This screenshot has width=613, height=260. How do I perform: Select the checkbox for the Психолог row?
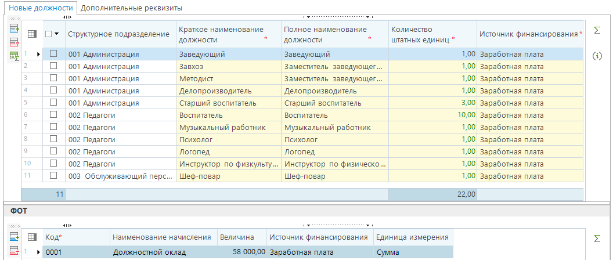[x=53, y=139]
